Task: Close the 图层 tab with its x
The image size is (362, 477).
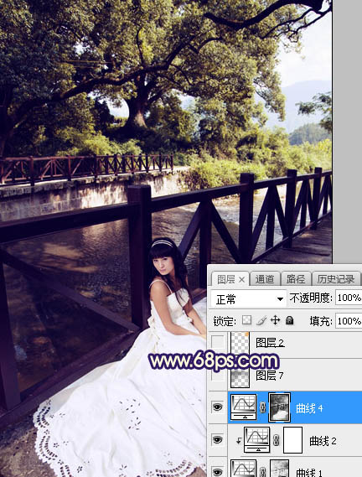Action: click(x=242, y=279)
